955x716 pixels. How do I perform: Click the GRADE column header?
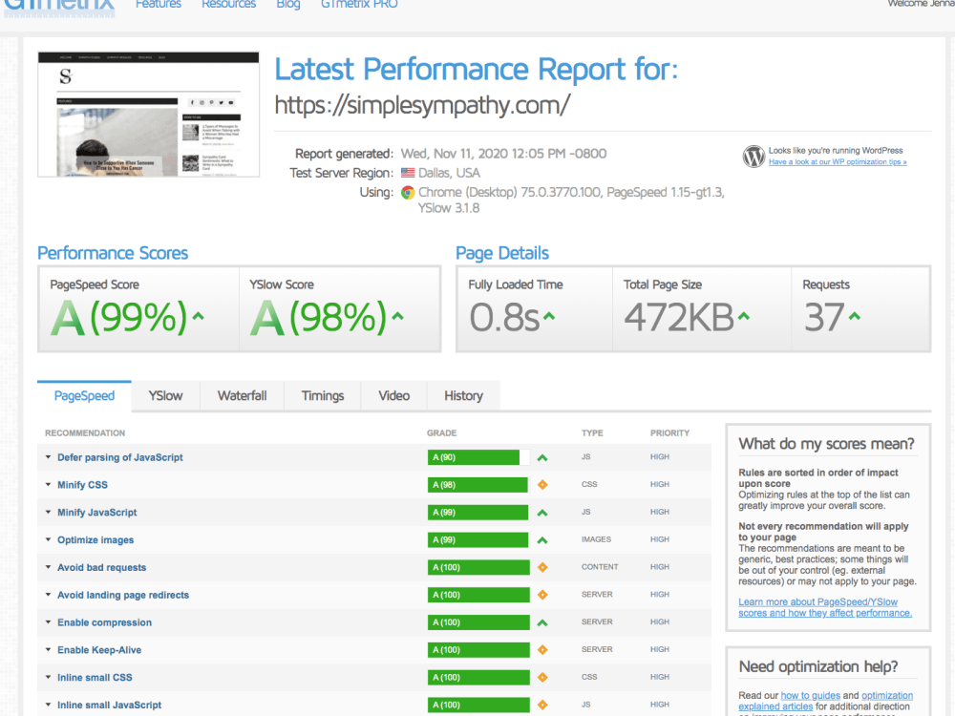point(441,432)
